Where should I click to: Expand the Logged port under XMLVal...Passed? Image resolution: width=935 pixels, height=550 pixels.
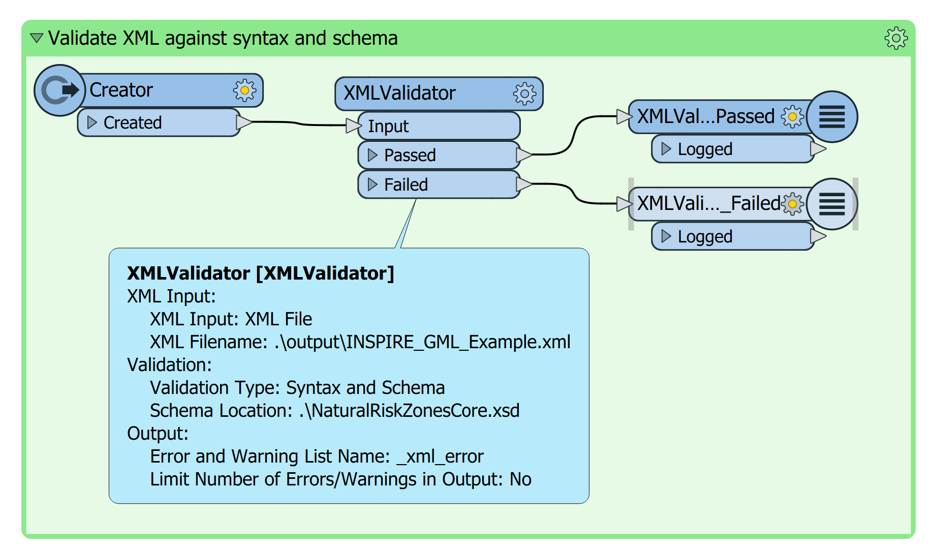(x=666, y=149)
